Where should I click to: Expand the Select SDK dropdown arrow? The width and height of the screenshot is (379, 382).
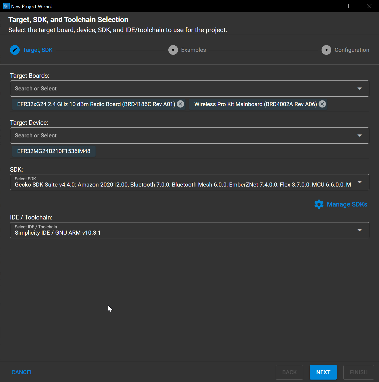pos(360,182)
